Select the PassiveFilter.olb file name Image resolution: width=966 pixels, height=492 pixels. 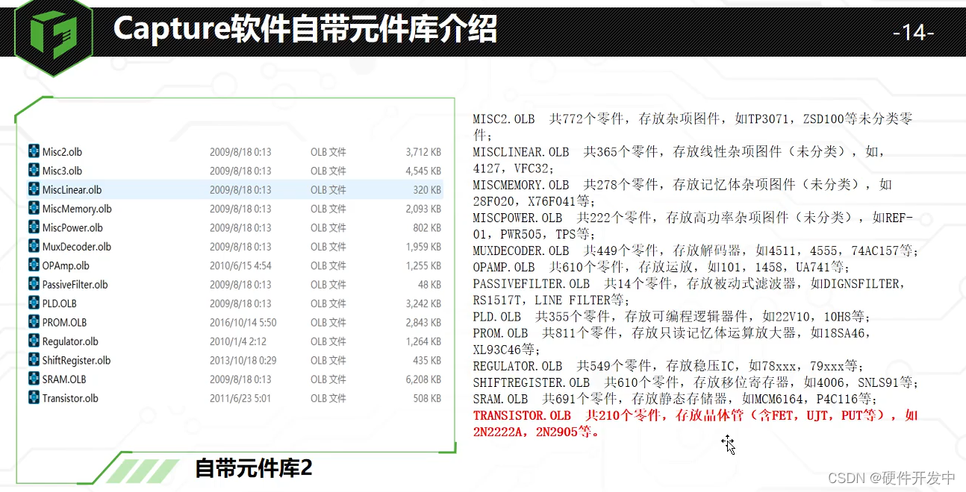click(75, 285)
